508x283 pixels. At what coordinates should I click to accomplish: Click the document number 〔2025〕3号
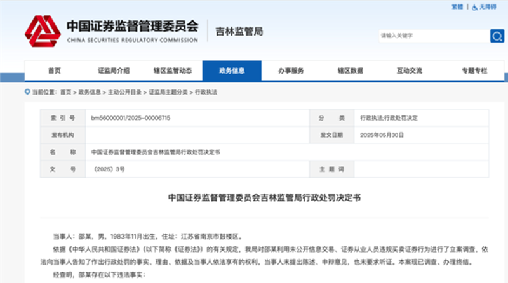[x=108, y=169]
